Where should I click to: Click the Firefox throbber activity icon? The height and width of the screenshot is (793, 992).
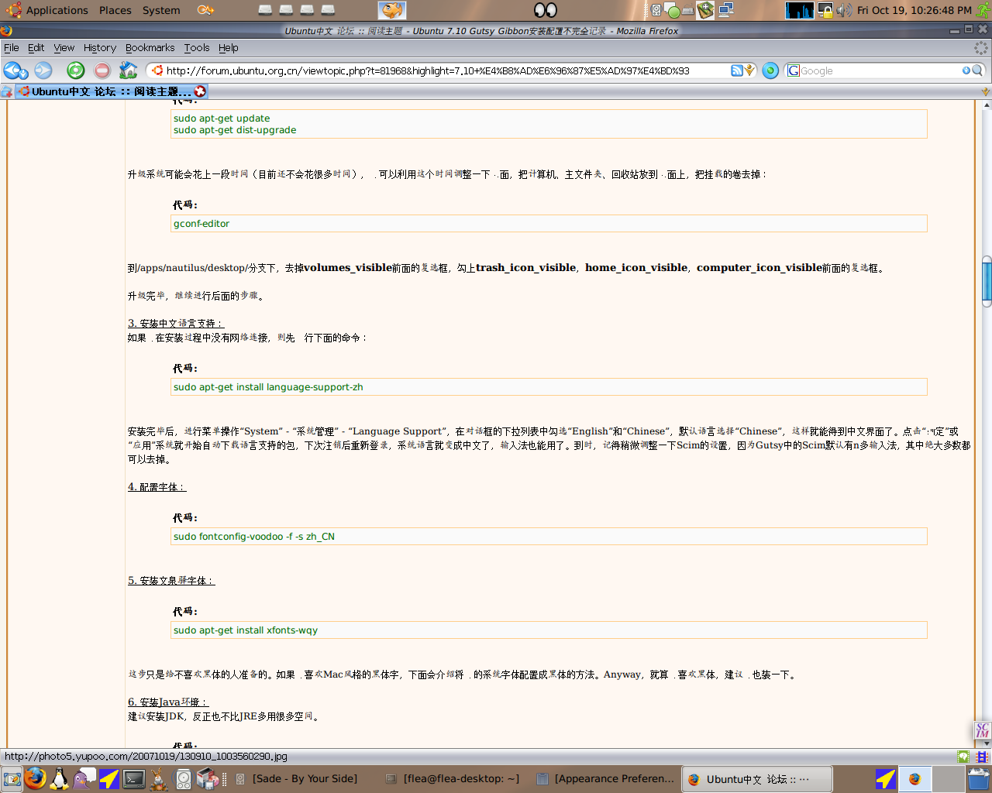point(981,48)
